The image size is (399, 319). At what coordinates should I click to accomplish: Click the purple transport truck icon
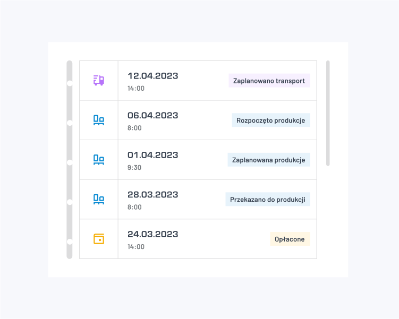tap(99, 80)
